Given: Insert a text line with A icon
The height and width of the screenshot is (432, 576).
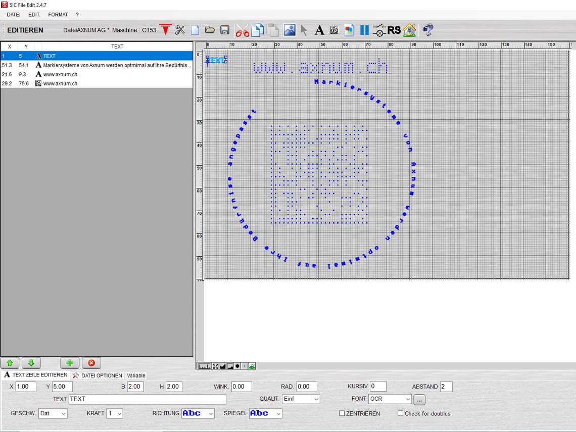Looking at the screenshot, I should [319, 30].
